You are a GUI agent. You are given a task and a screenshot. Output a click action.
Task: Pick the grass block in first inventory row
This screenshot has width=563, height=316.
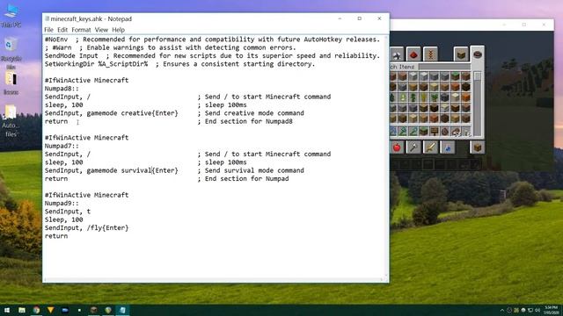[x=456, y=76]
